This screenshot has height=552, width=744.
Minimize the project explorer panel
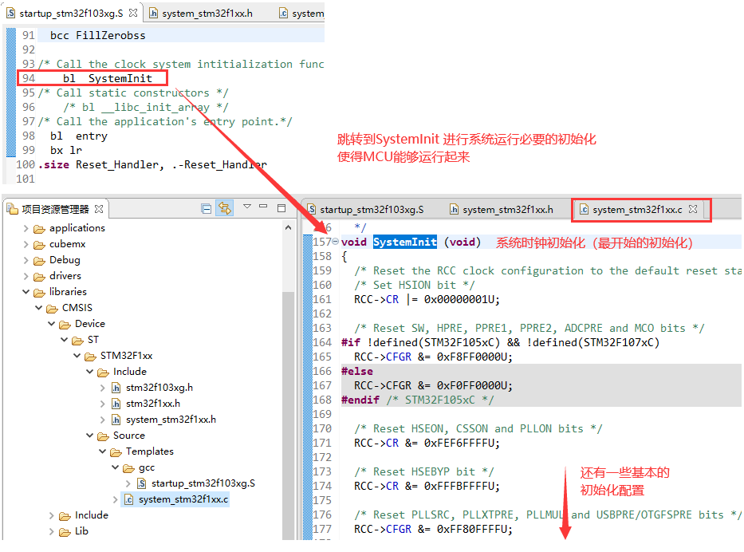263,207
